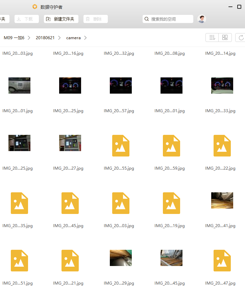Open the user avatar profile menu
Screen dimensions: 245x290
click(x=202, y=19)
